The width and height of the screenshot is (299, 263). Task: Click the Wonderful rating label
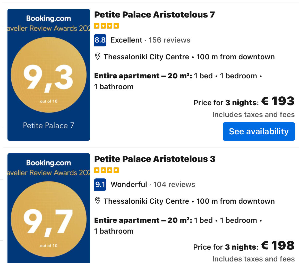tap(129, 185)
